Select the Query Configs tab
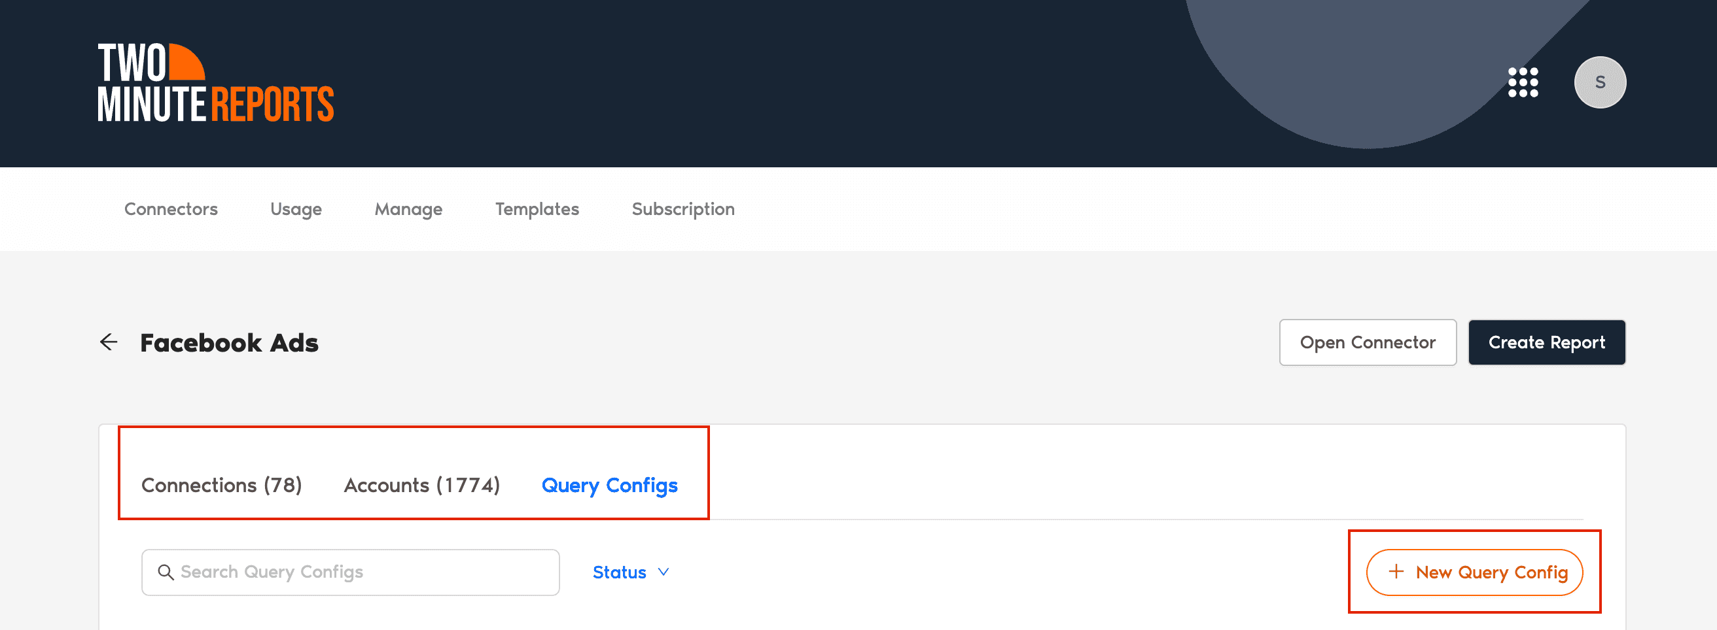This screenshot has width=1717, height=630. click(609, 486)
